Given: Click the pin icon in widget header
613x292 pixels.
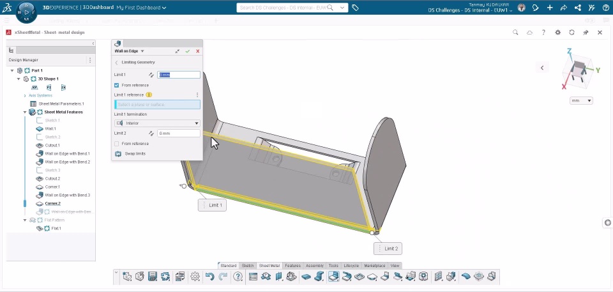Looking at the screenshot, I should (x=586, y=33).
